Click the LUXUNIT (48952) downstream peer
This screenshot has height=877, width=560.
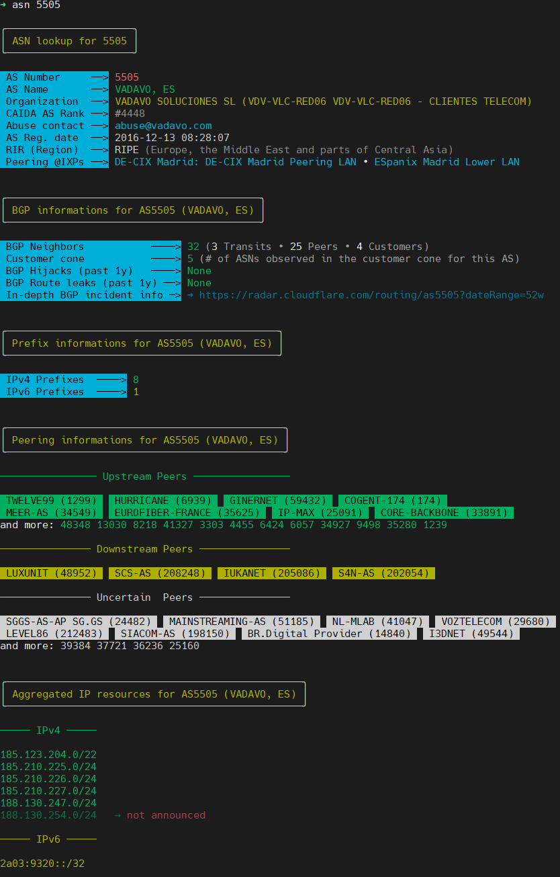[x=52, y=573]
